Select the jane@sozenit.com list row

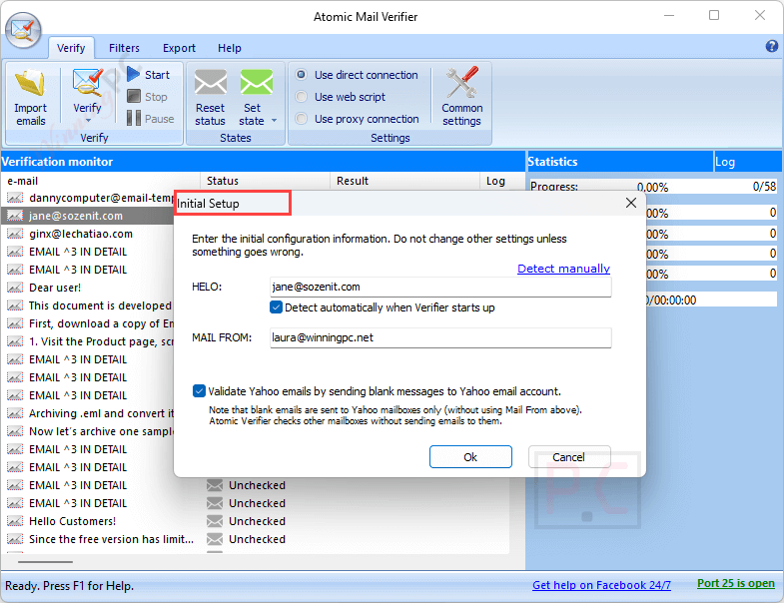point(88,216)
